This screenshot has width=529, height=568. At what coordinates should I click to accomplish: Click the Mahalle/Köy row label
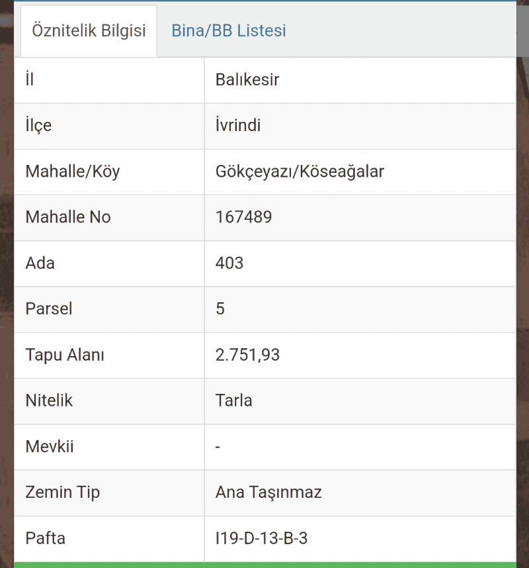pyautogui.click(x=72, y=171)
